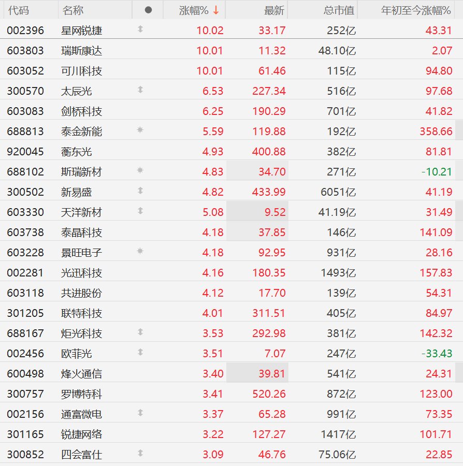Screen dimensions: 463x466
Task: Click latest price 9.52
Action: click(275, 212)
